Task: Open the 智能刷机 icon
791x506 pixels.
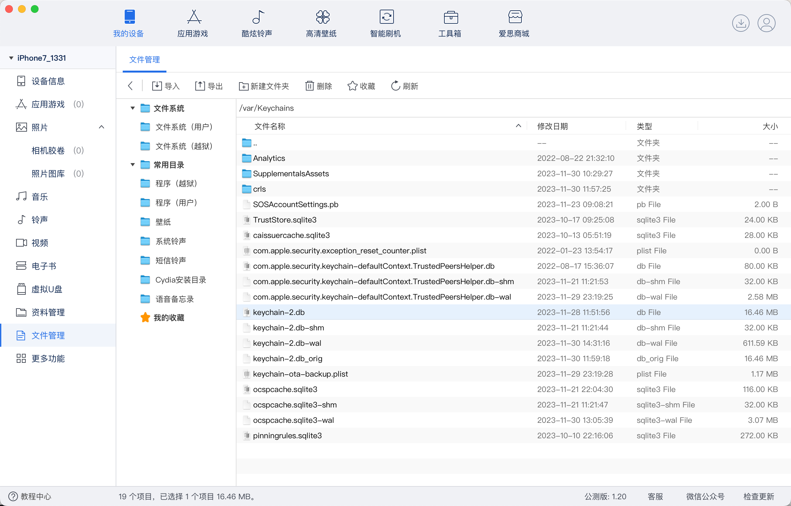Action: click(x=386, y=23)
